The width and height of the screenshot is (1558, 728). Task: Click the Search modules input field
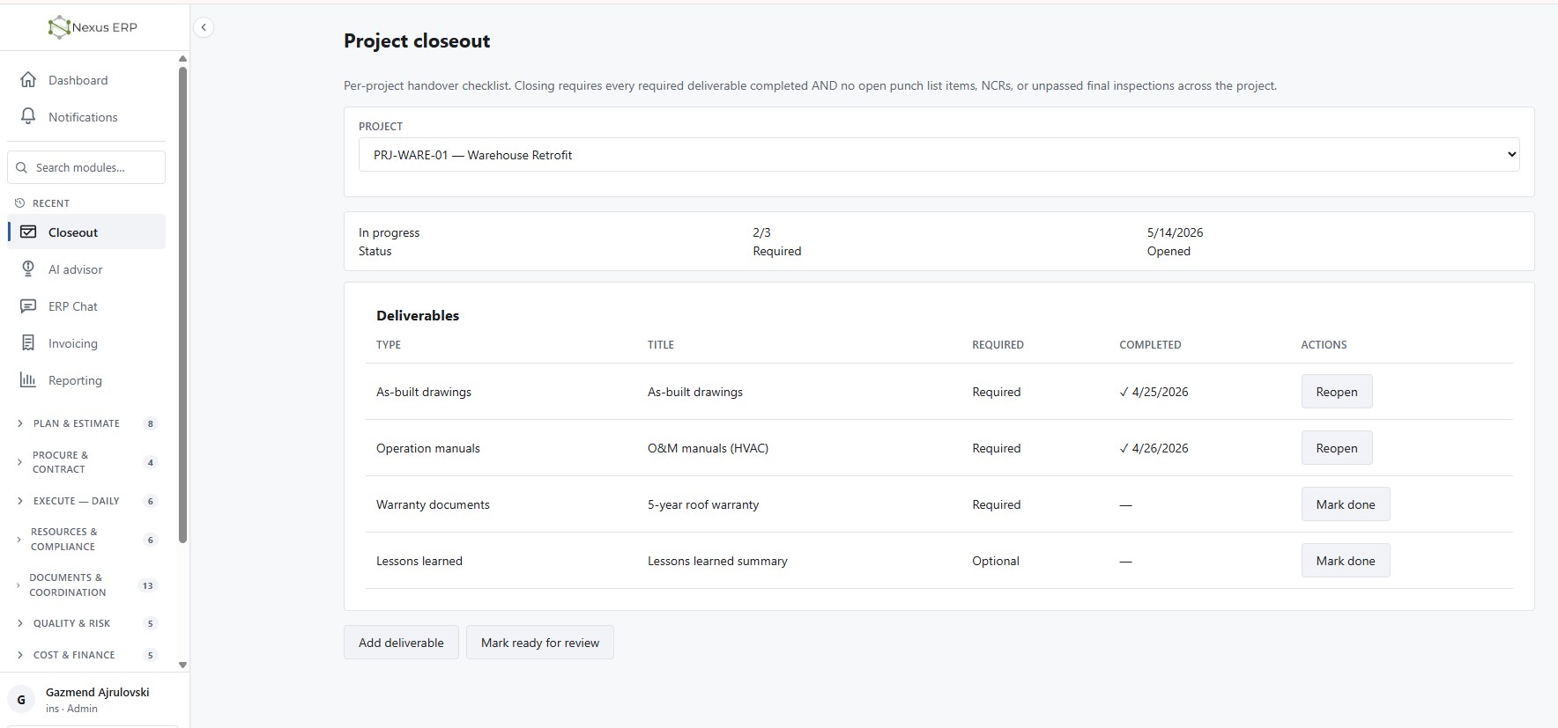pos(86,167)
